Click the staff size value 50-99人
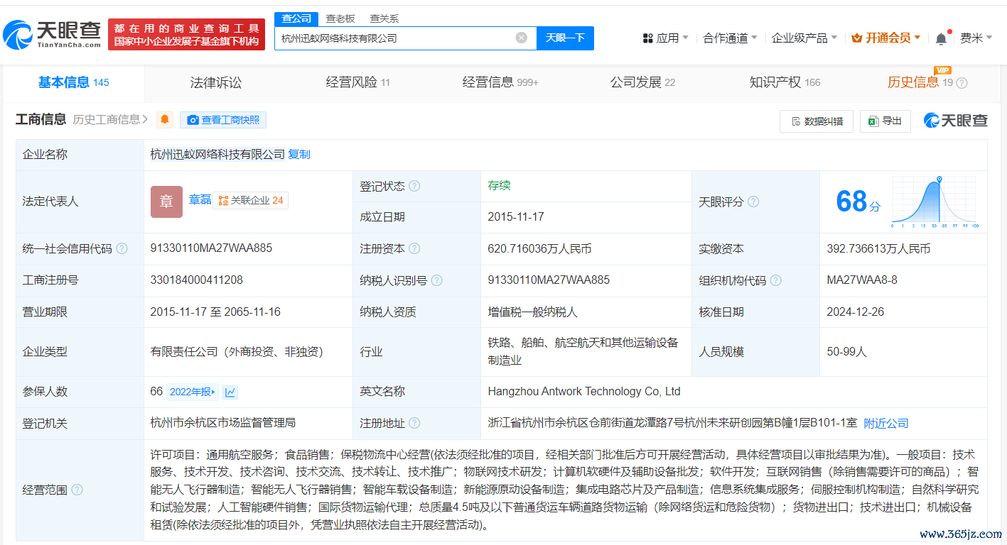 (x=847, y=352)
